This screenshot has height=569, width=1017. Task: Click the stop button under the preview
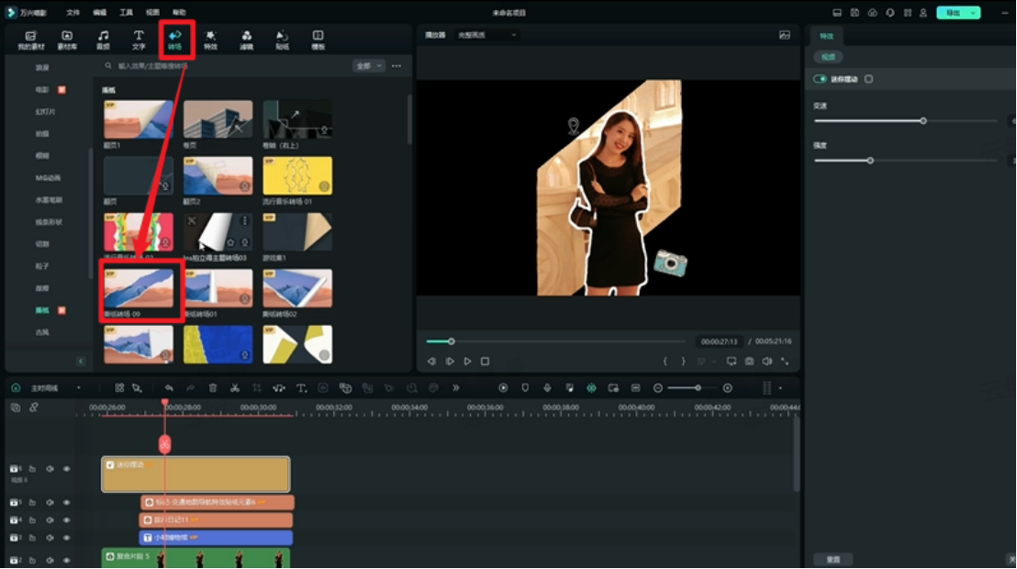pyautogui.click(x=485, y=362)
